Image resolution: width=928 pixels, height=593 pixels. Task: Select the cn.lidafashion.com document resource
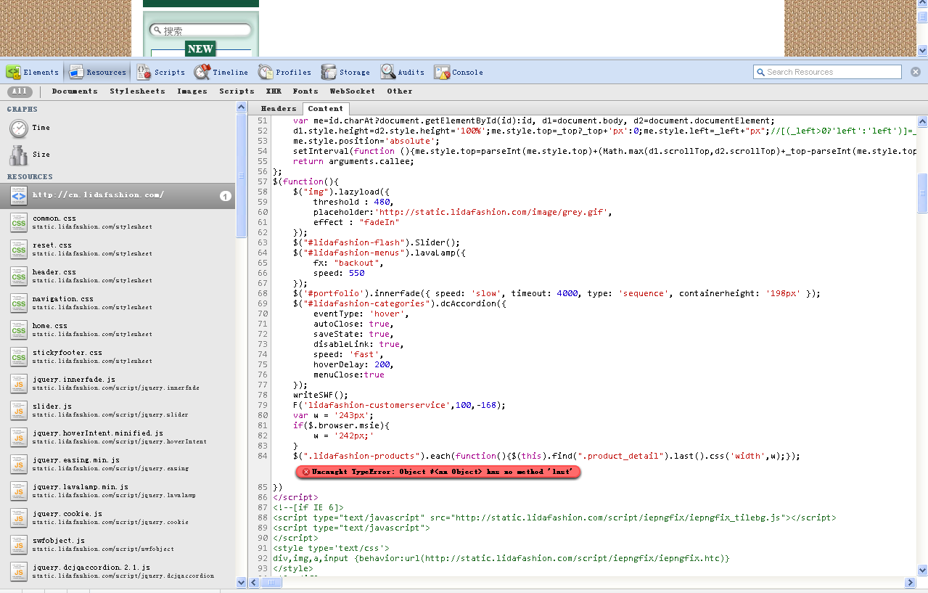(118, 195)
